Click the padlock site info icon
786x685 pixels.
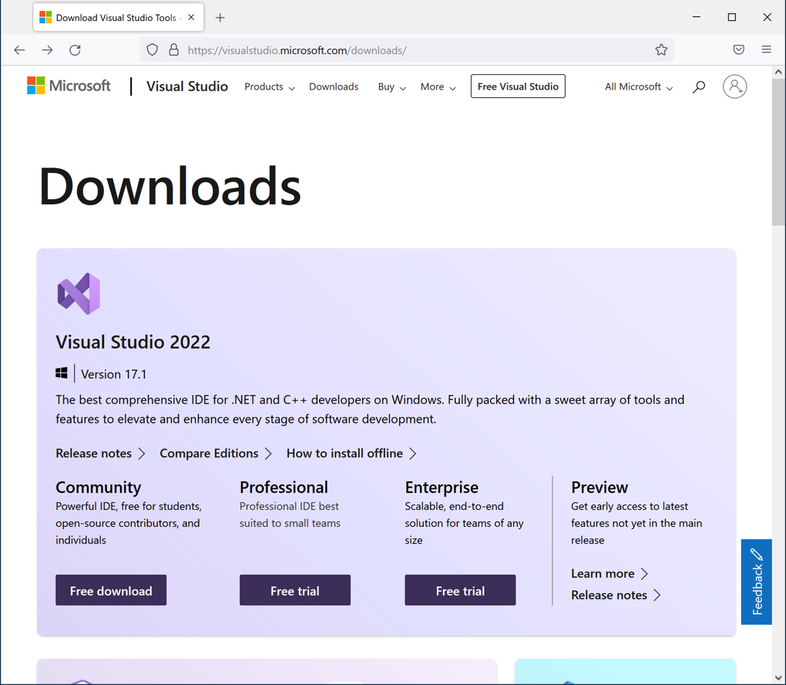point(174,49)
